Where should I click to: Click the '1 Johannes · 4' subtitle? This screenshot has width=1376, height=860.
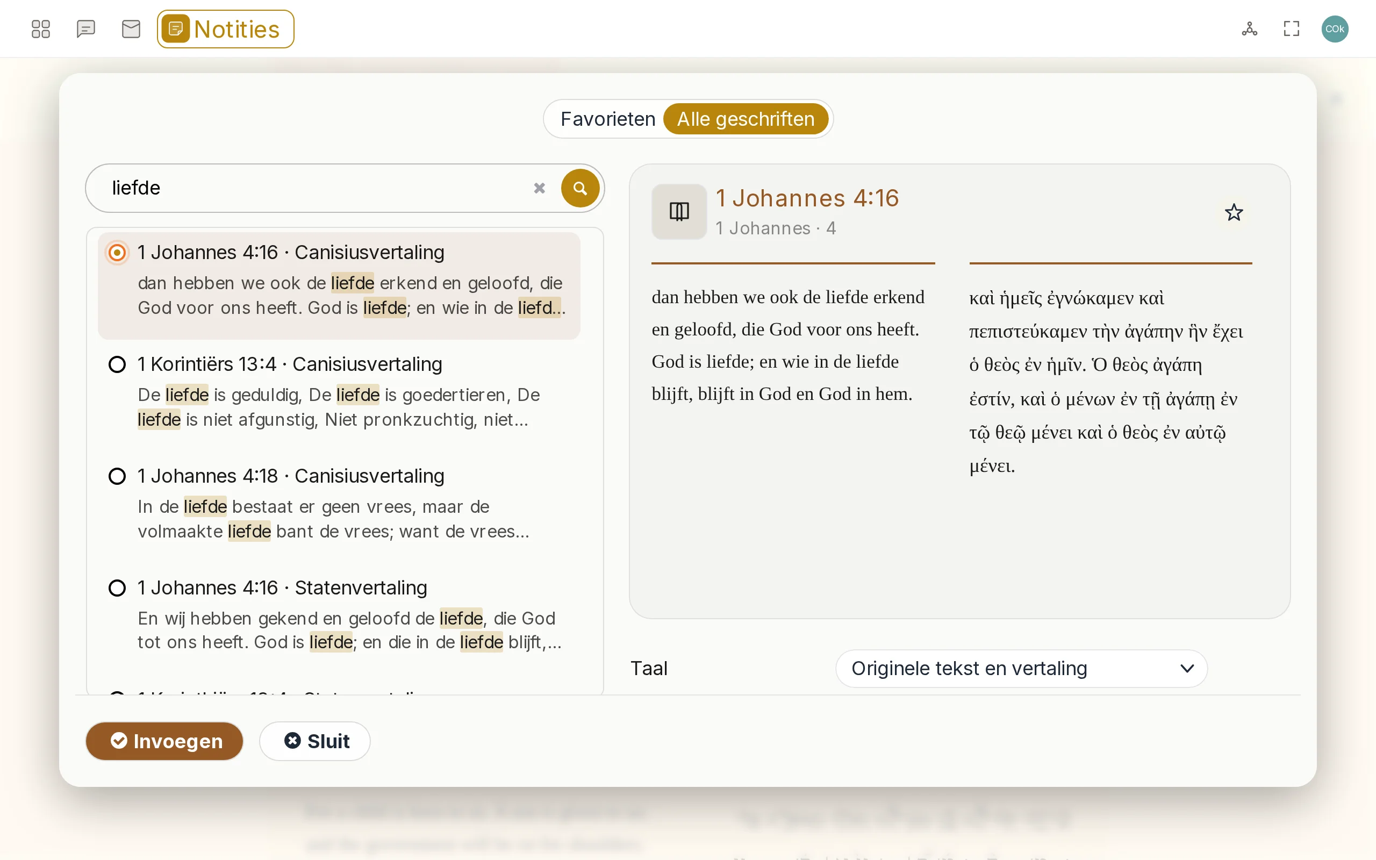(776, 228)
